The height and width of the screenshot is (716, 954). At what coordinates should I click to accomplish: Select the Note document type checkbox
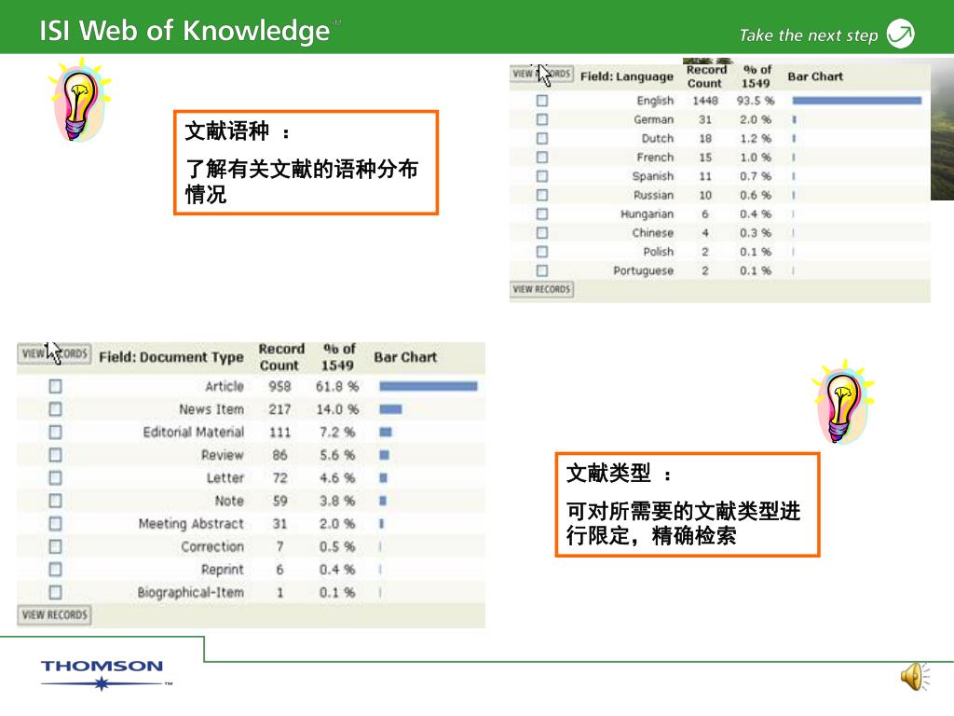pos(55,501)
